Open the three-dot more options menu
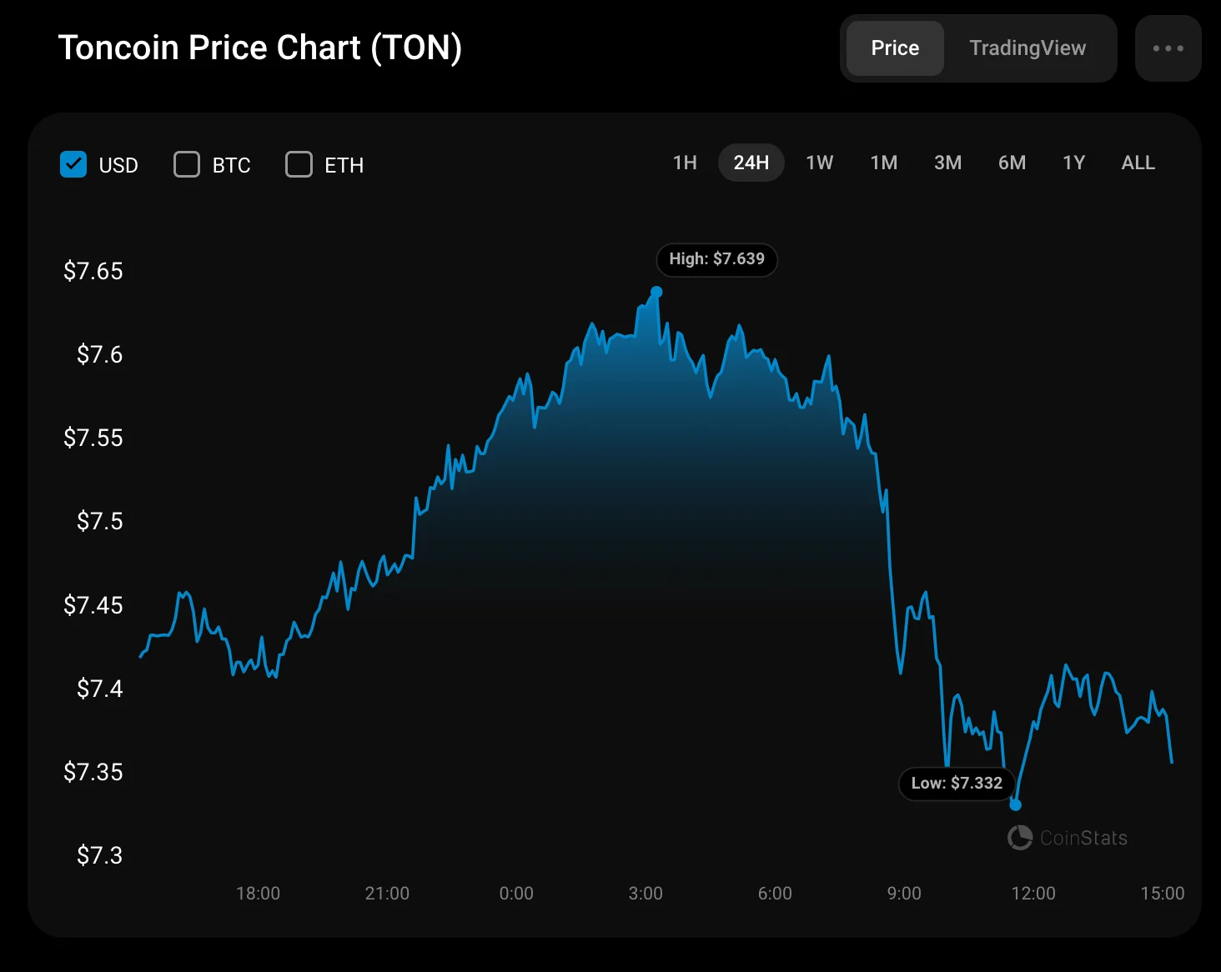 [x=1168, y=48]
